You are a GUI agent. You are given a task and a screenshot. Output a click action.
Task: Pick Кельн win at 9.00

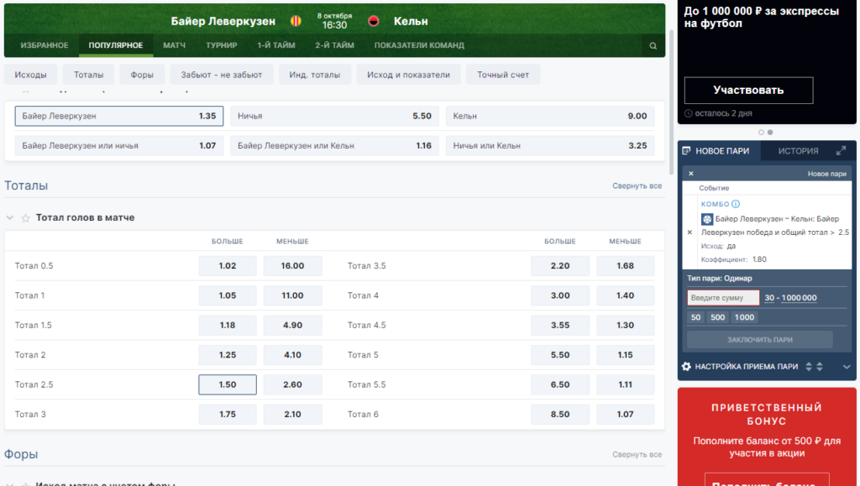pos(550,116)
